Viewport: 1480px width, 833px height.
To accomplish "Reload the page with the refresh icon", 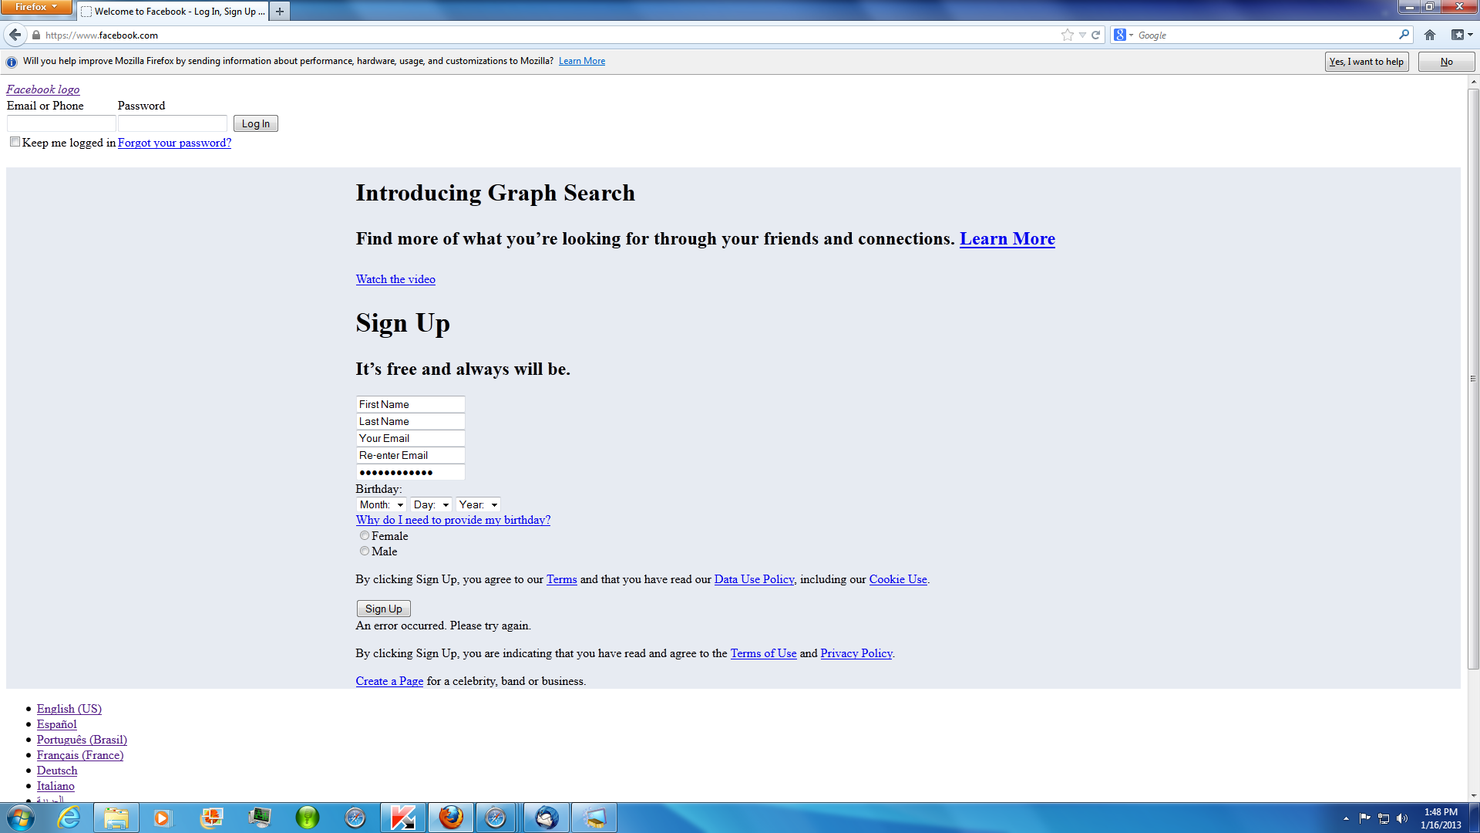I will [1095, 35].
